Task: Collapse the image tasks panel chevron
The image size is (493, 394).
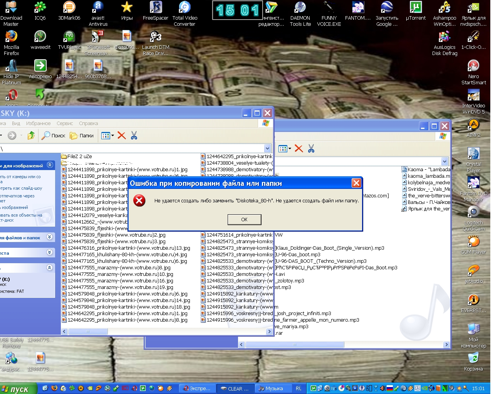Action: point(50,165)
